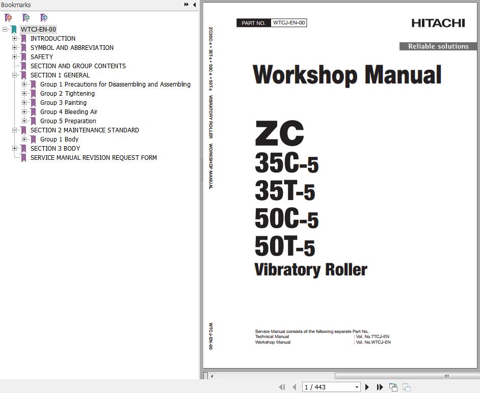Expand the SAFETY bookmark node

coord(14,57)
